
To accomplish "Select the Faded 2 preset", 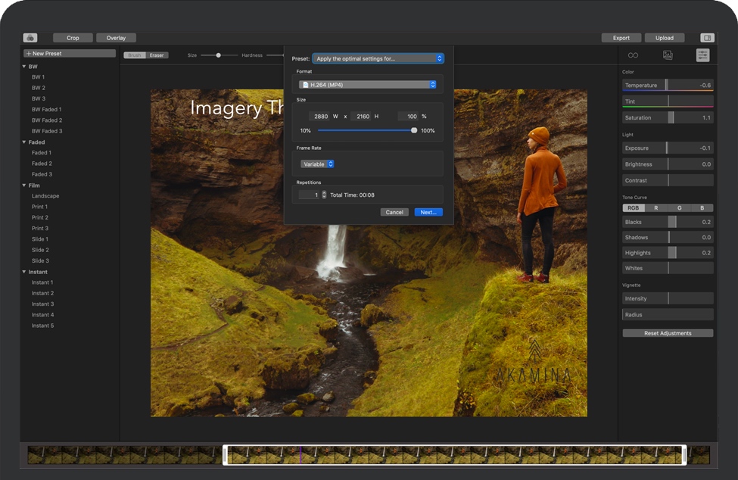I will [42, 164].
